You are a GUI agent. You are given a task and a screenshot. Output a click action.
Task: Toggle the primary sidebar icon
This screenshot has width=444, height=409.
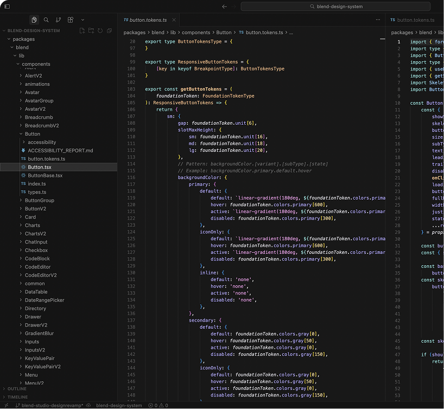click(7, 6)
